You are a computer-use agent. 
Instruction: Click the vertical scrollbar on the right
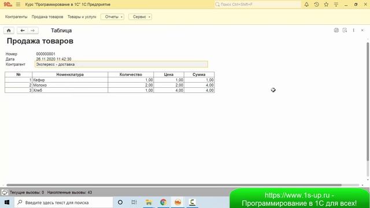[368, 102]
